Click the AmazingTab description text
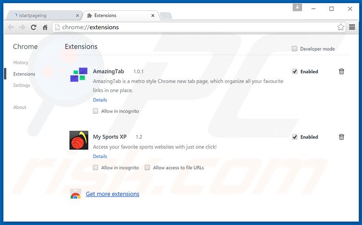Screen dimensions: 362x225 188,86
